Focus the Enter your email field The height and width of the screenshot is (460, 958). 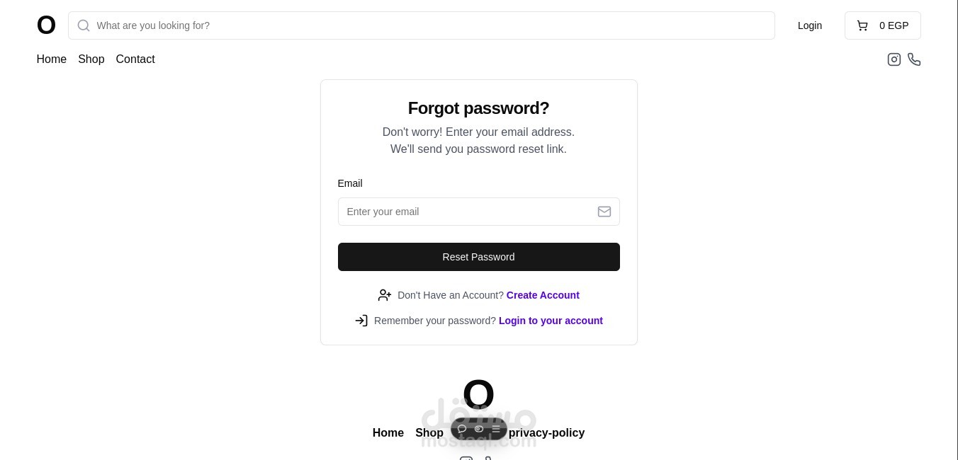point(468,212)
